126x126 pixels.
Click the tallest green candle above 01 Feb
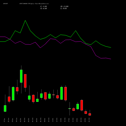pos(21,76)
